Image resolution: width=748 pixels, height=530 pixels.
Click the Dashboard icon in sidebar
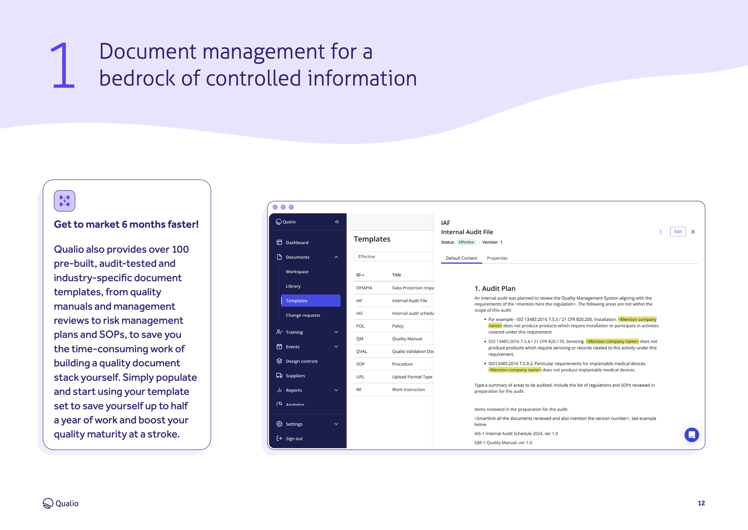click(279, 242)
